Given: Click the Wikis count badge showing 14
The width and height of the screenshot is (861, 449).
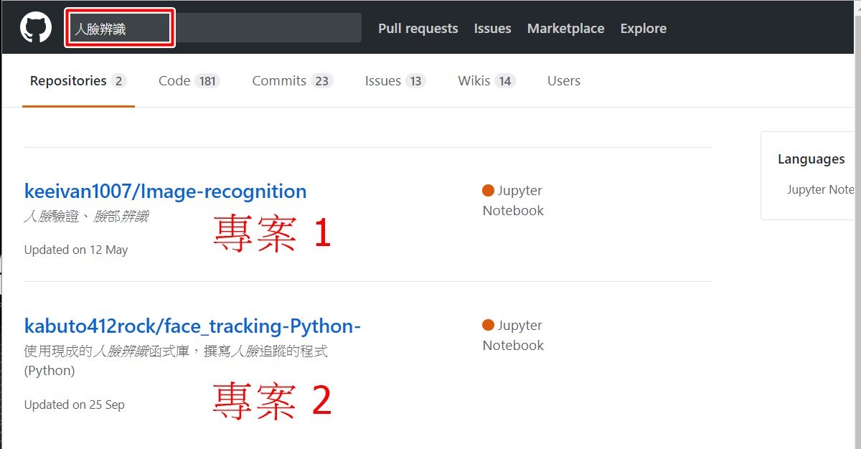Looking at the screenshot, I should [505, 81].
